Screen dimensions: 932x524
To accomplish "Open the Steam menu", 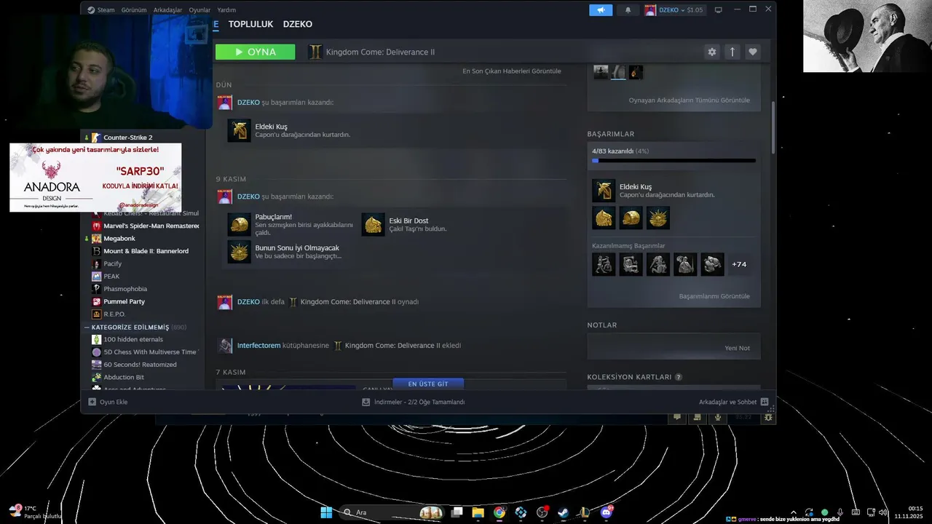I will [101, 10].
